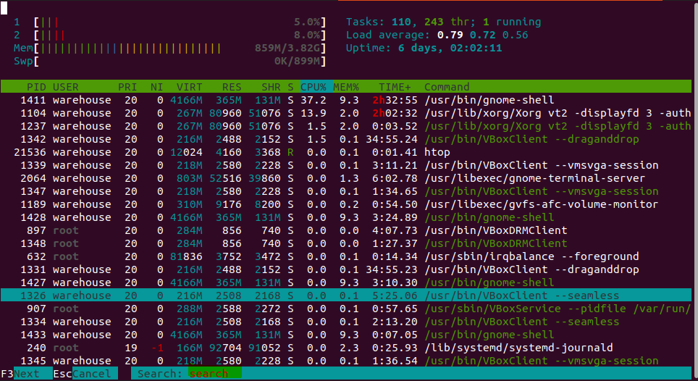The height and width of the screenshot is (381, 698).
Task: Click the Load average line
Action: pos(437,35)
